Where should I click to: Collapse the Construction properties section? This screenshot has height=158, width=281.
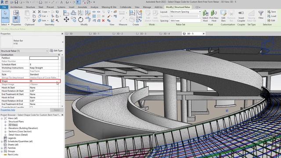pyautogui.click(x=59, y=54)
